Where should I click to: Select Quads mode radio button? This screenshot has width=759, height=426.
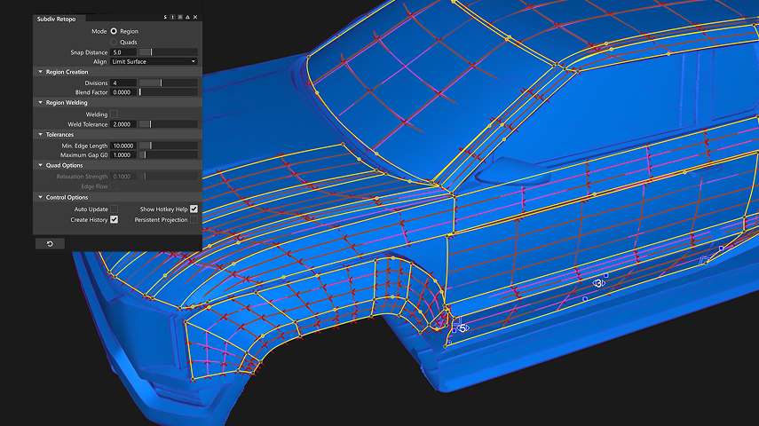point(114,42)
